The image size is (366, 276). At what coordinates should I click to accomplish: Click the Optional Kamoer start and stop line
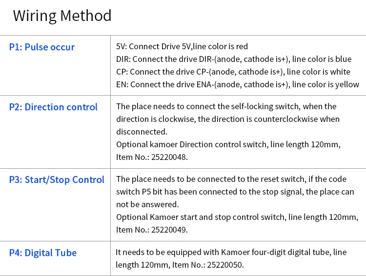(x=237, y=217)
